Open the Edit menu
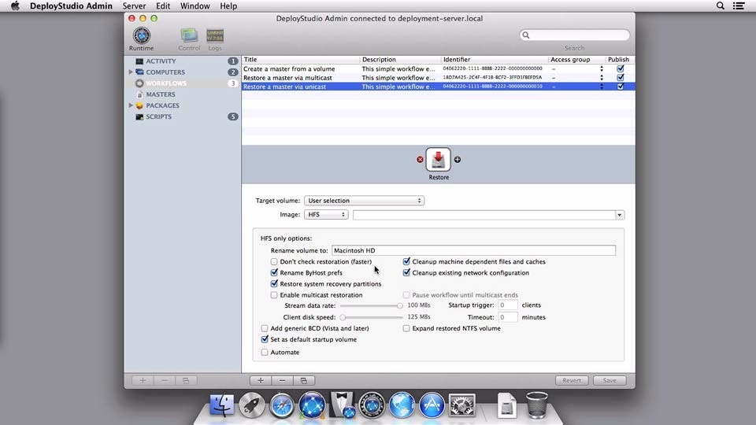The image size is (756, 425). pos(163,6)
